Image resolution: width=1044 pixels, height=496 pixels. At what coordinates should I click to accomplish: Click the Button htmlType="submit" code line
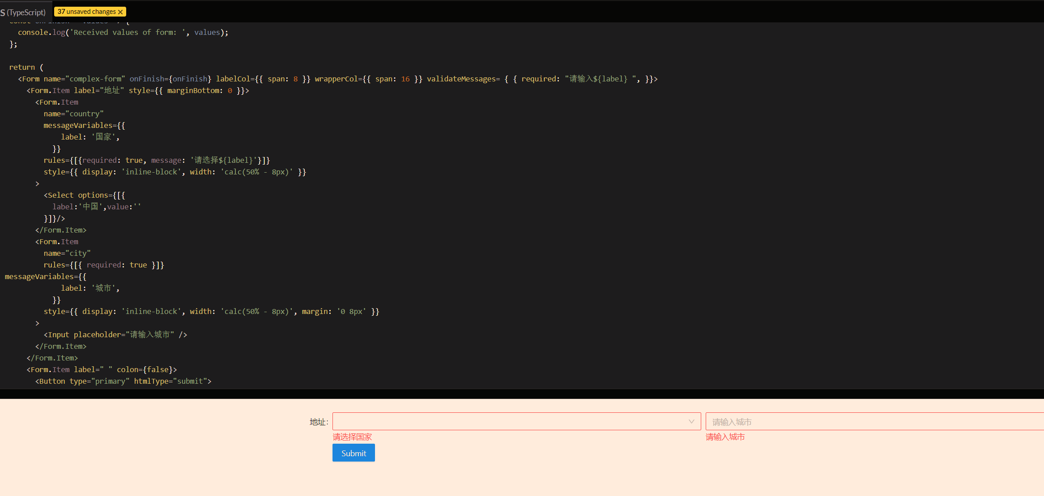pos(123,381)
